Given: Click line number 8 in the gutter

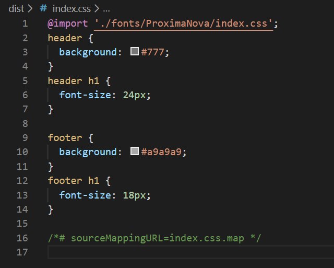Looking at the screenshot, I should [25, 124].
